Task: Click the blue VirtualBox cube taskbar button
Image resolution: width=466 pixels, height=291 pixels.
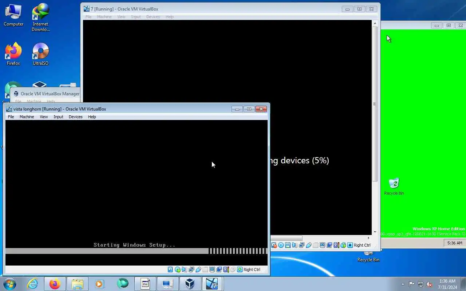Action: click(x=190, y=284)
